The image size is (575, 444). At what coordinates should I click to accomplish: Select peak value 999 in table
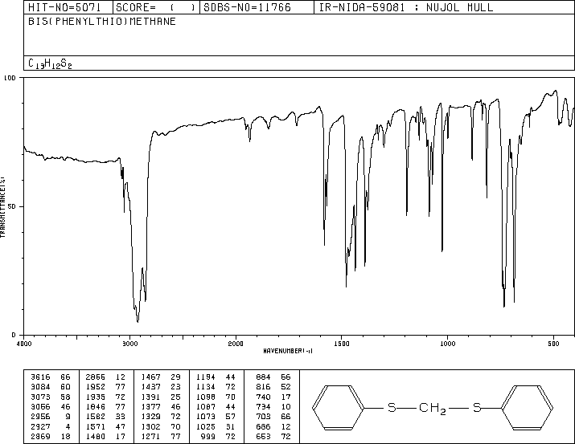[x=208, y=436]
